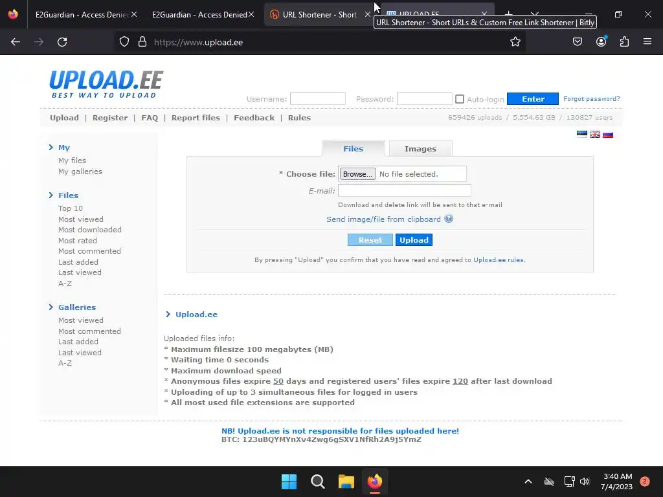The height and width of the screenshot is (497, 663).
Task: Bookmark this page with the star icon
Action: pos(515,42)
